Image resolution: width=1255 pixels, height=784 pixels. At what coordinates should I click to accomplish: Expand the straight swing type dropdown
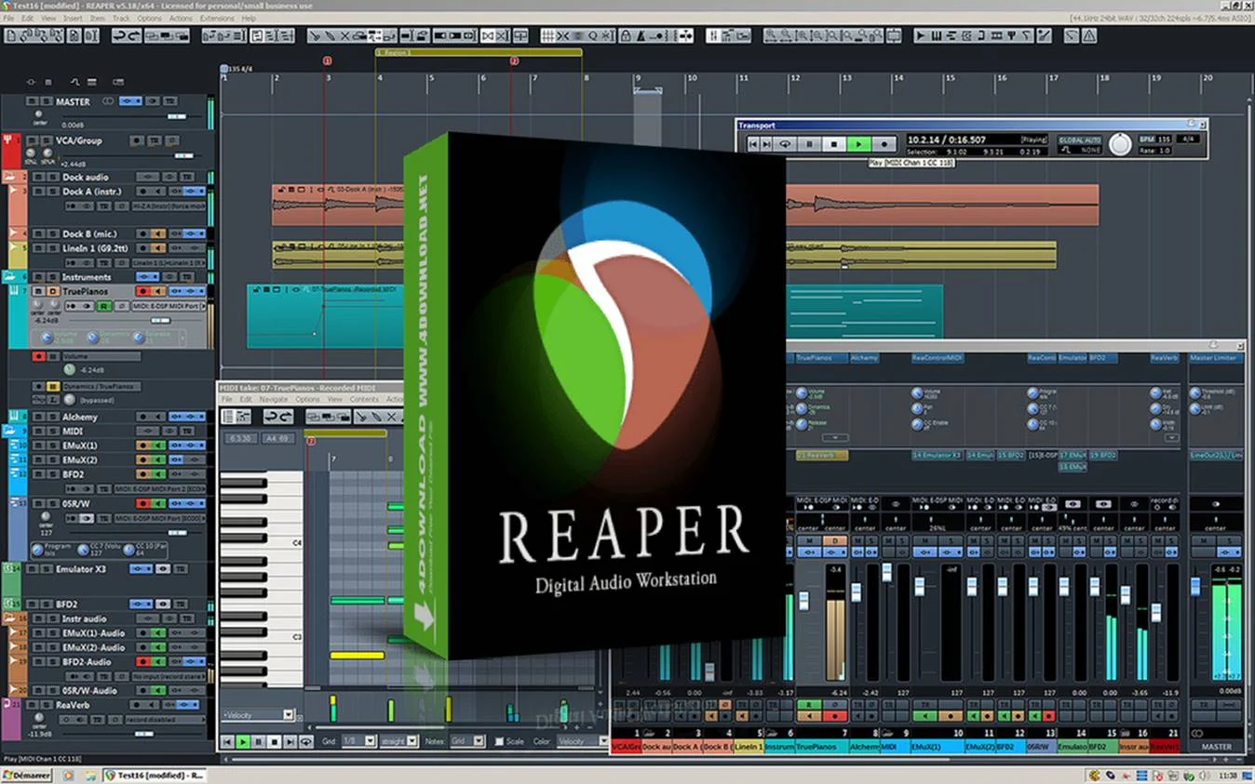pos(412,741)
